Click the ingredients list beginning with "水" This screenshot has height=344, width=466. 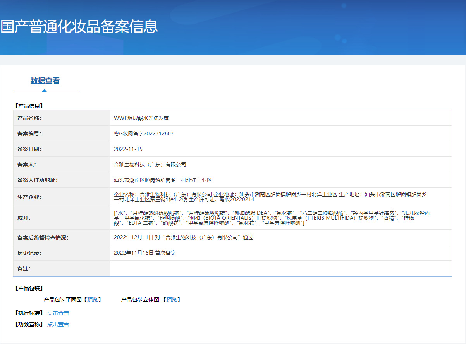click(272, 218)
